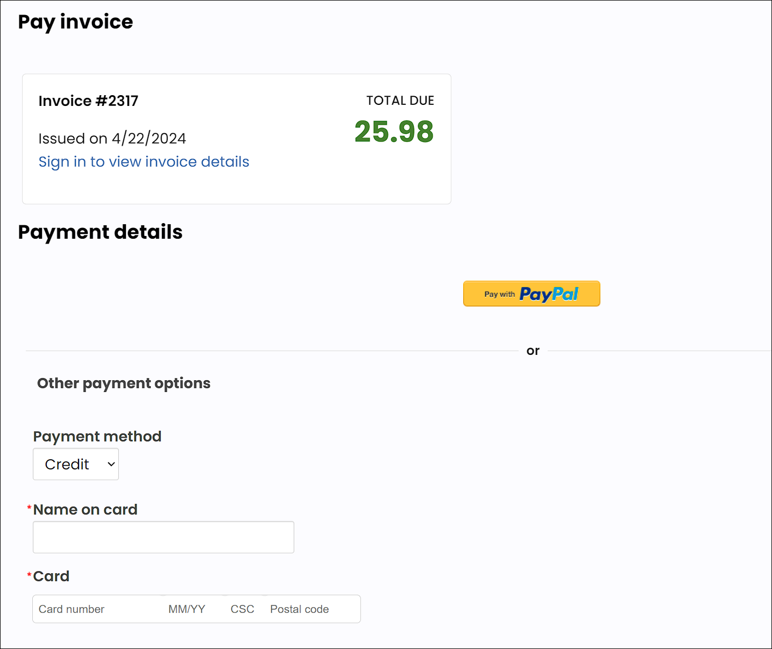Focus the Name on card text box
Viewport: 772px width, 649px height.
163,537
